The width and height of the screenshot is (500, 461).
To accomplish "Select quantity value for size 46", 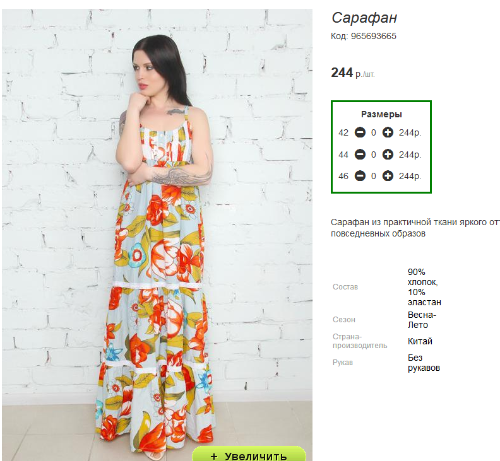I will pyautogui.click(x=374, y=176).
